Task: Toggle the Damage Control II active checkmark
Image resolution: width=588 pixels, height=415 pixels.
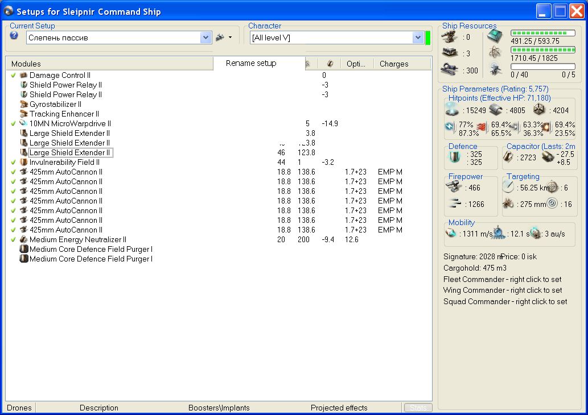Action: pyautogui.click(x=13, y=75)
